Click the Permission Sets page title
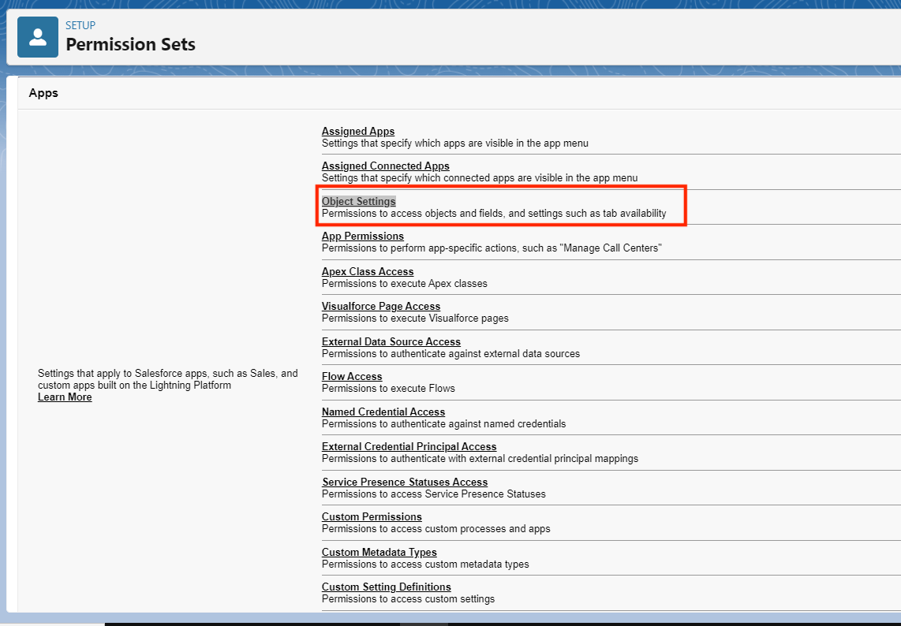Viewport: 901px width, 626px height. point(130,44)
